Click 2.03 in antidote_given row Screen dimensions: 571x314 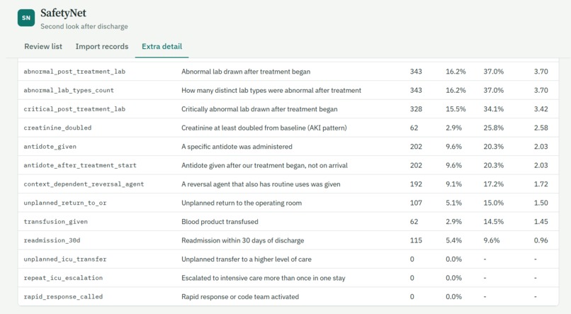541,147
